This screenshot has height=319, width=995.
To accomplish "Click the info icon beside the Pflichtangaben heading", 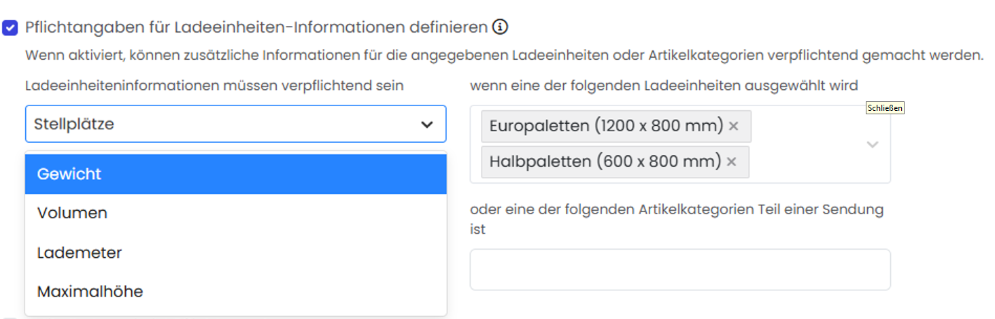I will click(x=501, y=27).
